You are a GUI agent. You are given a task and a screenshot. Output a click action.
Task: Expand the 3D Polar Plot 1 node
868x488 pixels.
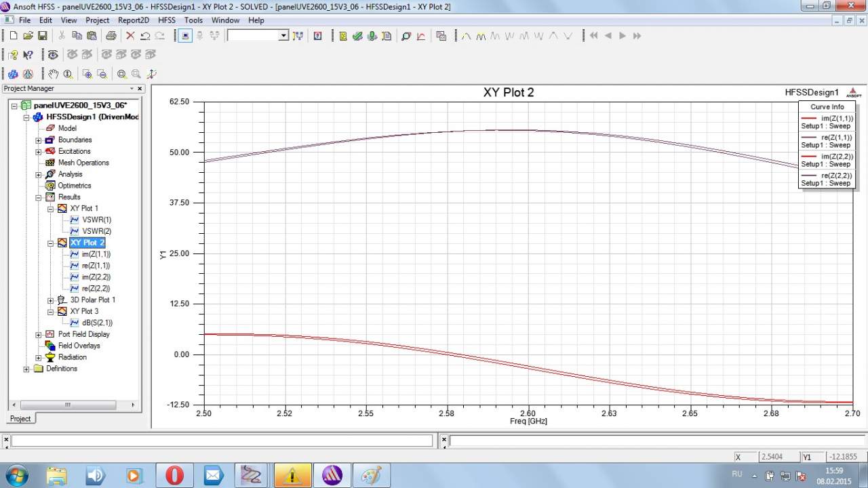click(51, 300)
